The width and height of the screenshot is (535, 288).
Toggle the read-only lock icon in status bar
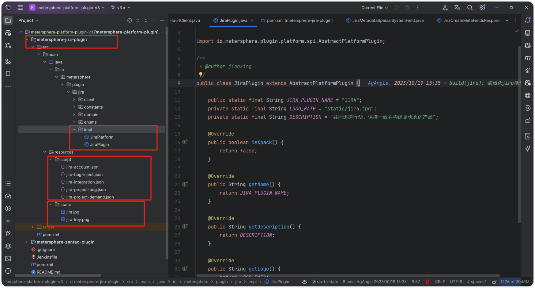tap(494, 282)
